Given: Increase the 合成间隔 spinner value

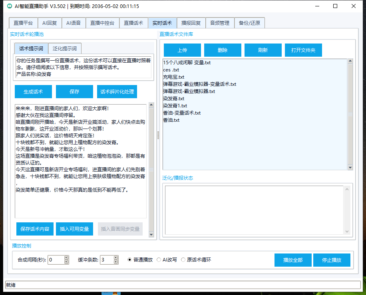Looking at the screenshot, I should click(x=66, y=258).
